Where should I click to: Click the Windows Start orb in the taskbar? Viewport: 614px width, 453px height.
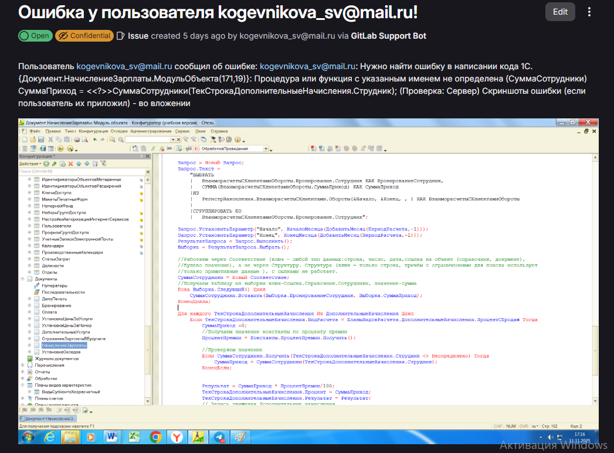coord(28,437)
